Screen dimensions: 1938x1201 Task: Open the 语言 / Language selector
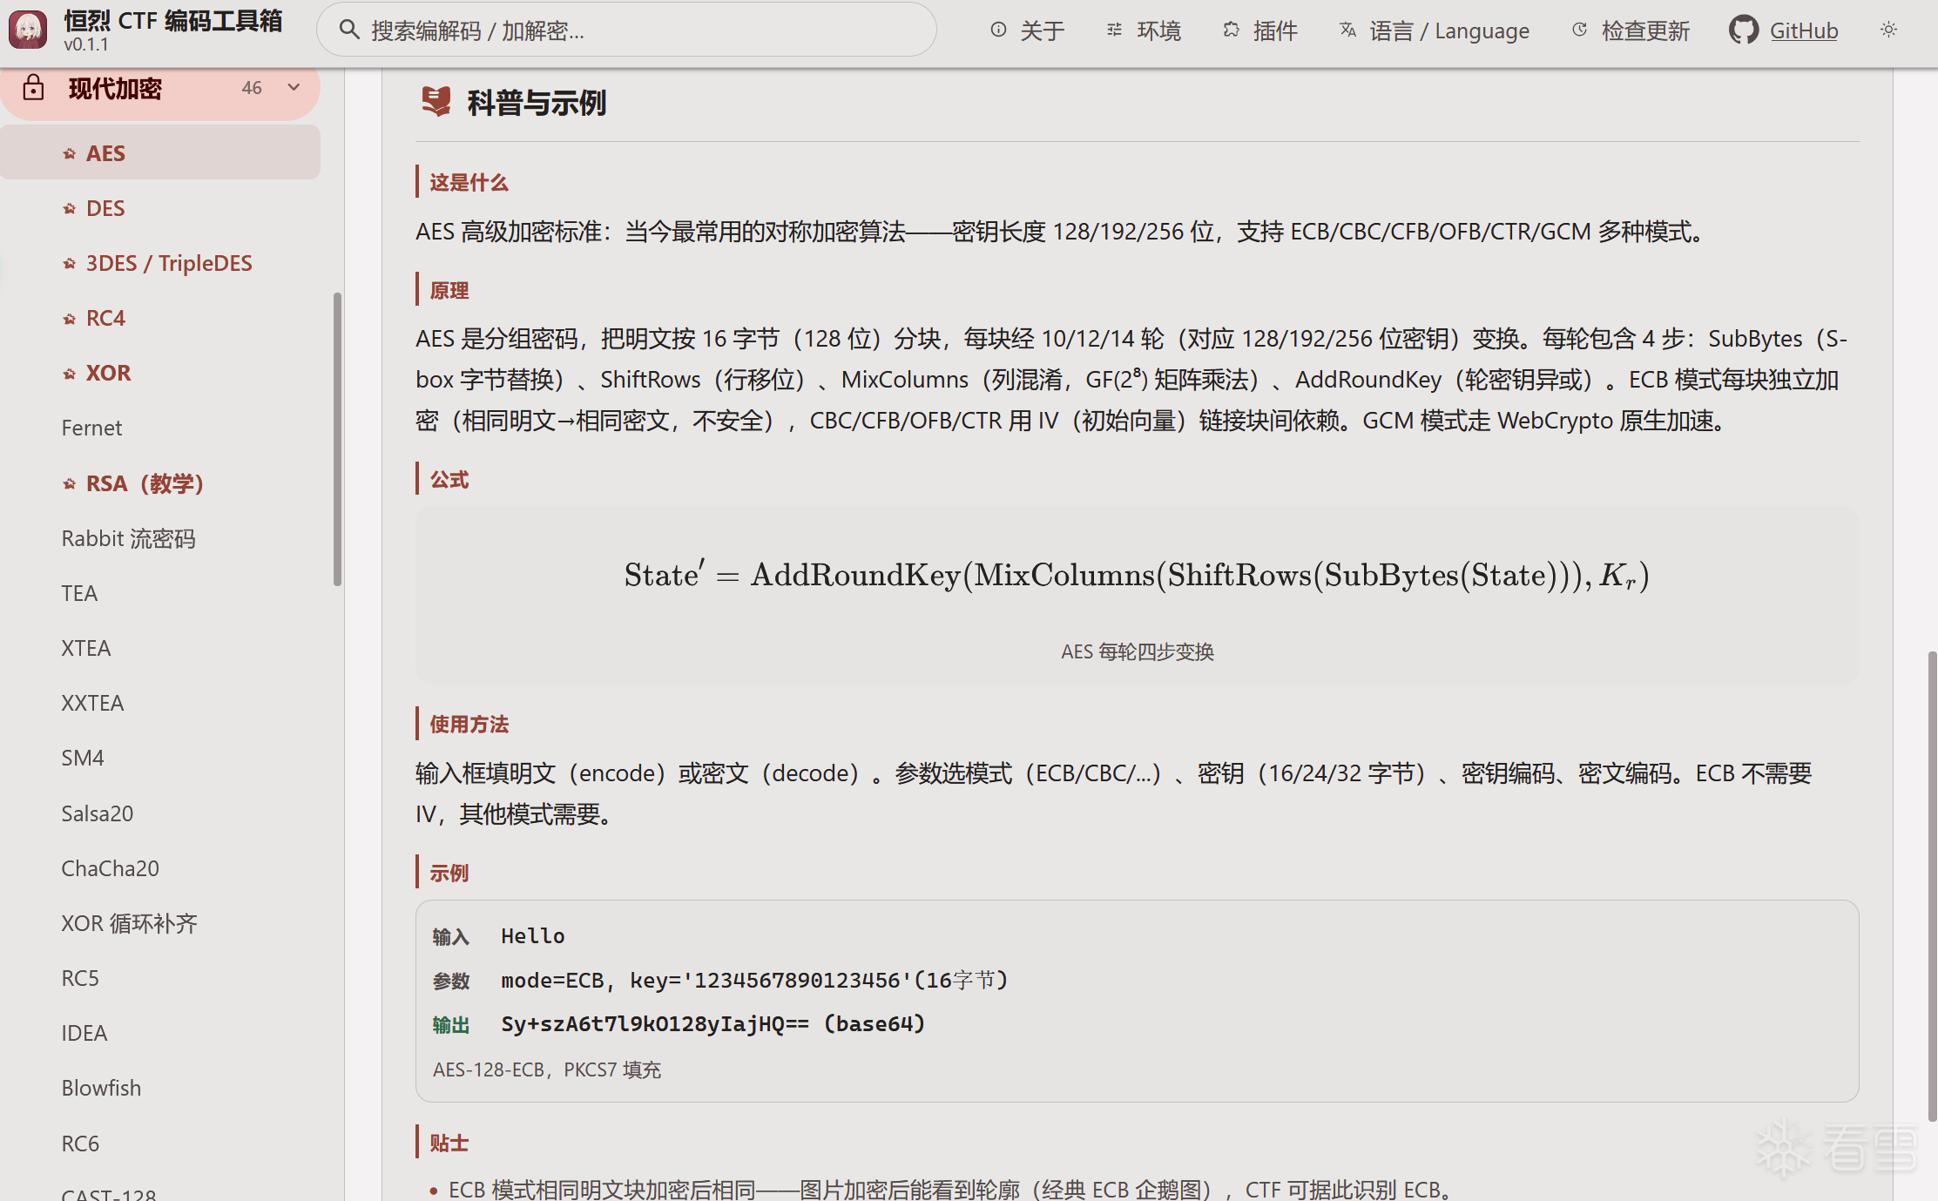pyautogui.click(x=1434, y=30)
